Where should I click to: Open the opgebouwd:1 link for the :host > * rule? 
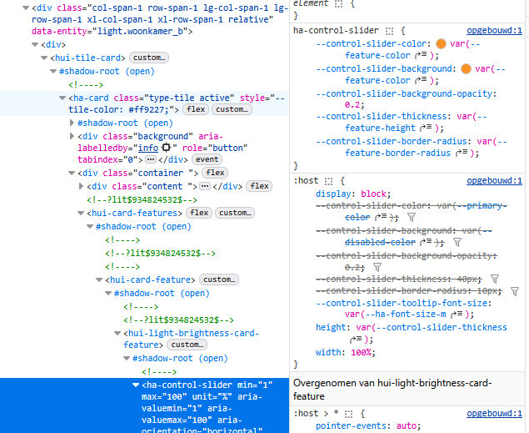[x=494, y=414]
